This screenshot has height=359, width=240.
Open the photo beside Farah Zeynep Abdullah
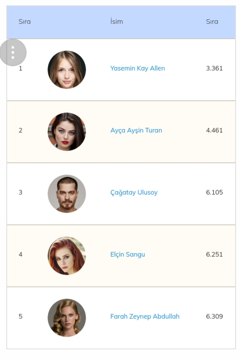coord(67,318)
